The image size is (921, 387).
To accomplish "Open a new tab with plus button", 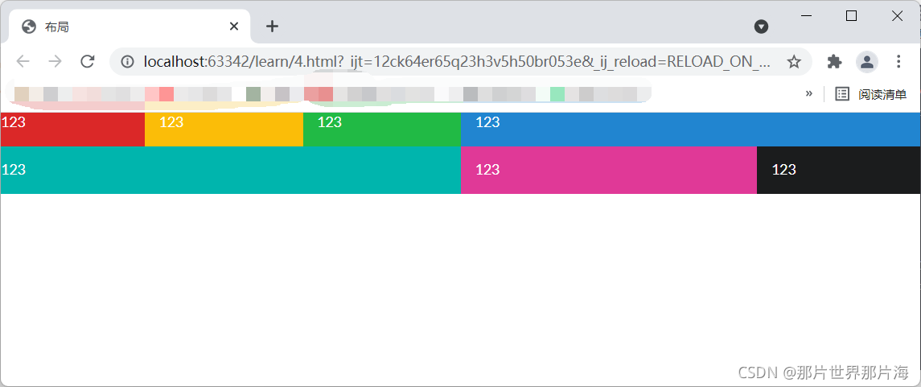I will (x=272, y=26).
